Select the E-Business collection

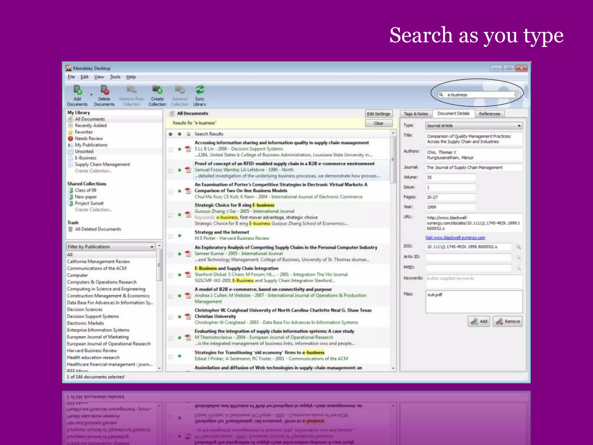coord(85,158)
